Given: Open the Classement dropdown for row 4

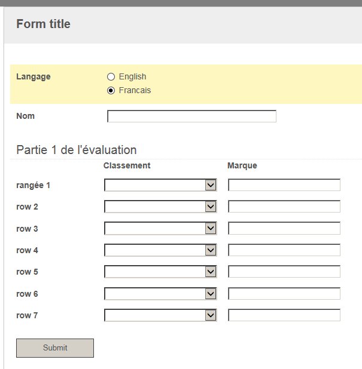Looking at the screenshot, I should tap(160, 250).
